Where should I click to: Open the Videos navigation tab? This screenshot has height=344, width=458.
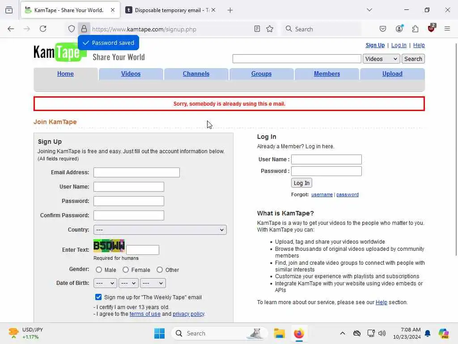click(x=131, y=74)
